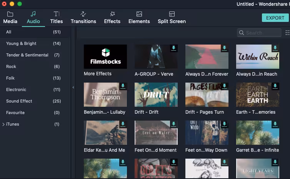Viewport: 290px width, 179px height.
Task: Download the Always D...n Forever track
Action: click(224, 48)
